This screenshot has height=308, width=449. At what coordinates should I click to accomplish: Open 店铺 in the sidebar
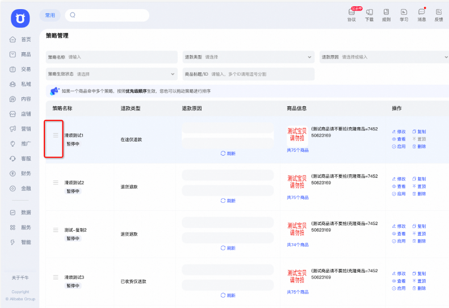[x=20, y=114]
